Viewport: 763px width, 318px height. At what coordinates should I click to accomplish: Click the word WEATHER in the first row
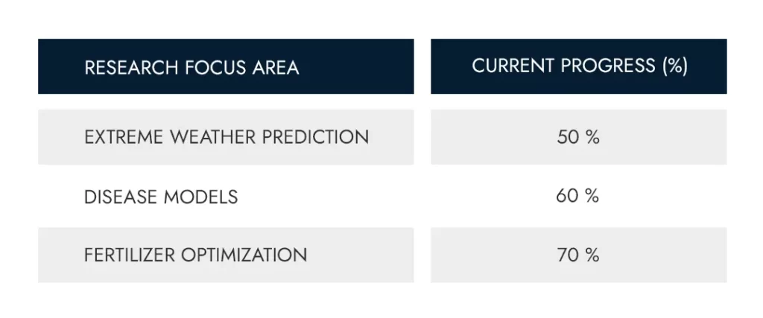(216, 137)
